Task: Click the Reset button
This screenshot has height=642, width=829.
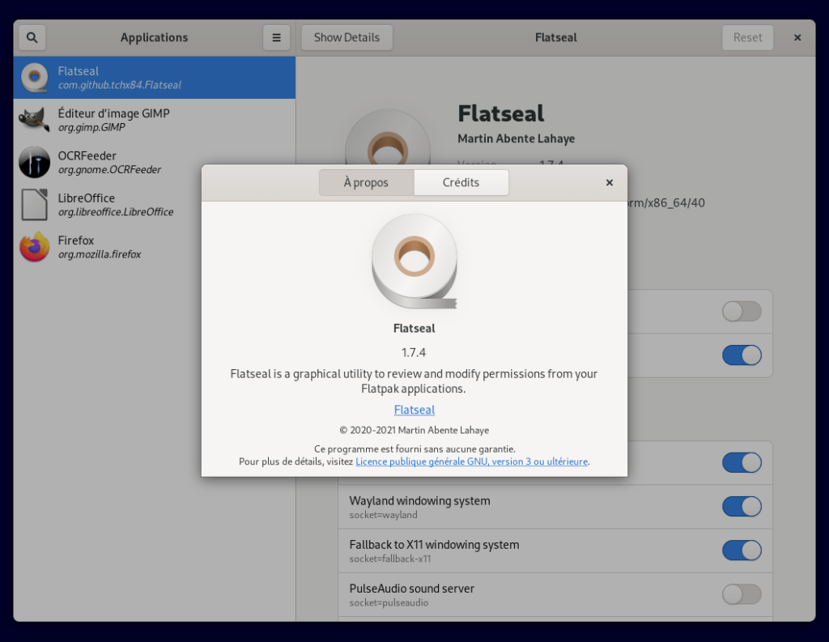Action: point(747,37)
